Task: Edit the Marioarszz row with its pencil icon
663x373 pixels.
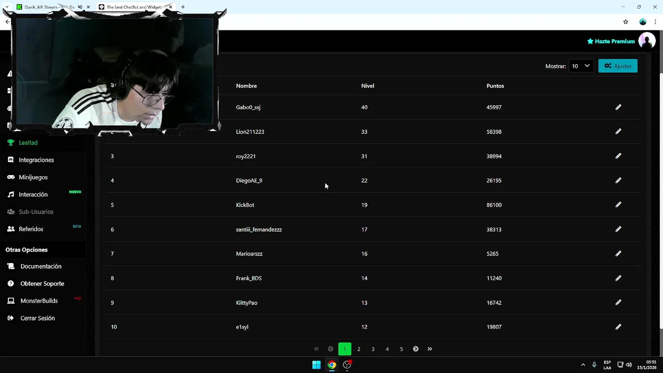Action: 618,253
